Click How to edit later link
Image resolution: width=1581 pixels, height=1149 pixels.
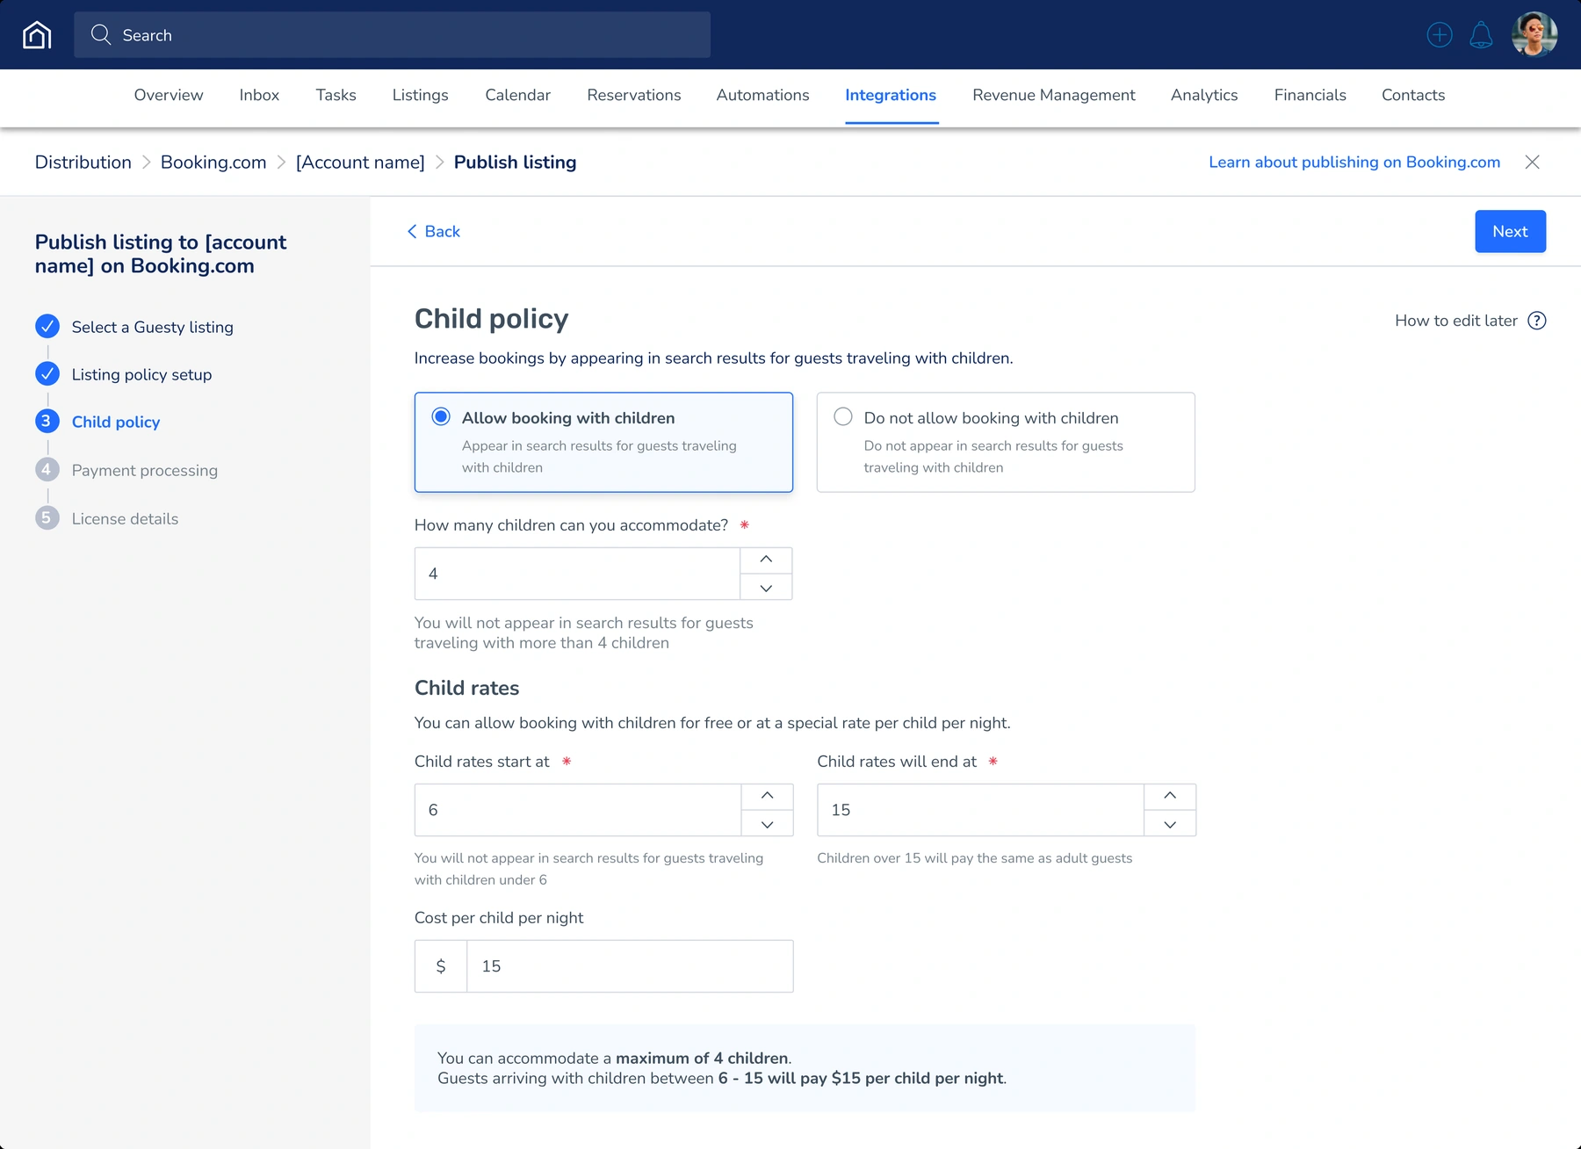click(1456, 321)
